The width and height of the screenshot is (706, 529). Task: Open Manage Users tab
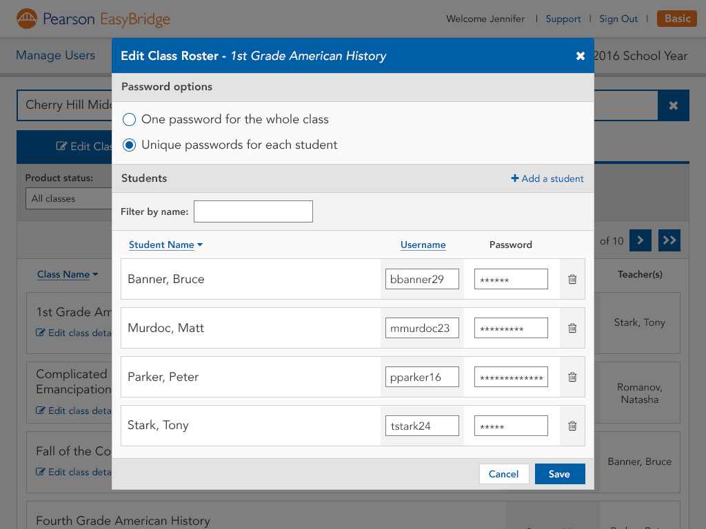coord(55,56)
